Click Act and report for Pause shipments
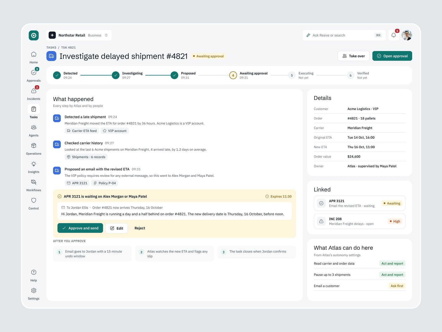 (x=392, y=275)
